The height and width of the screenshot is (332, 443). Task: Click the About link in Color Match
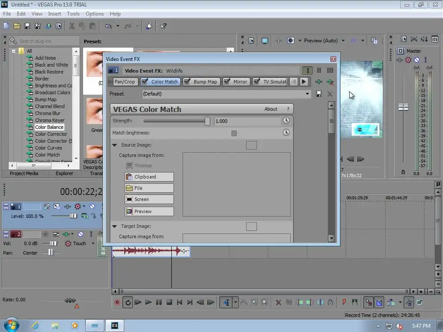(x=271, y=109)
